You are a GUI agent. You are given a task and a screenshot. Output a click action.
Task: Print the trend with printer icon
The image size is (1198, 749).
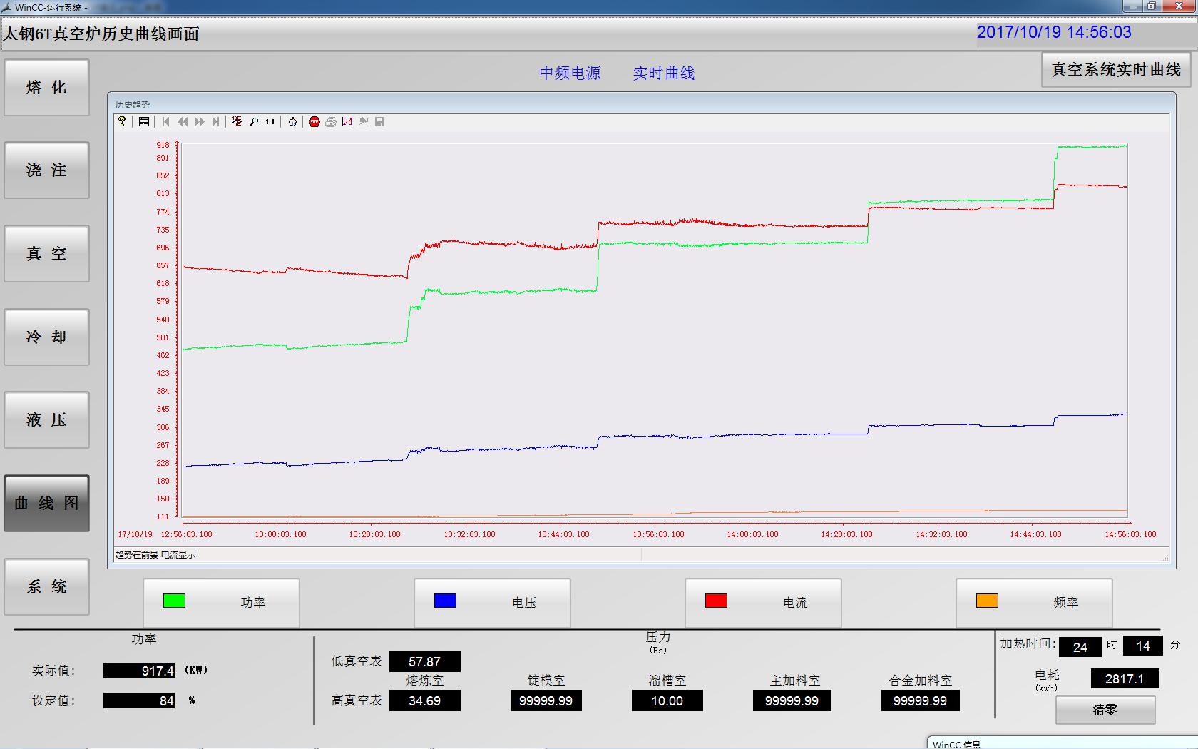click(331, 122)
